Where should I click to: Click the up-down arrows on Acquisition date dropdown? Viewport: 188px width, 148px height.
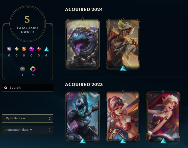coord(50,130)
